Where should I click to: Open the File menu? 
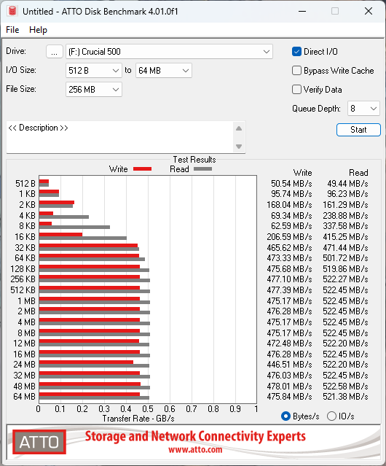pyautogui.click(x=12, y=30)
